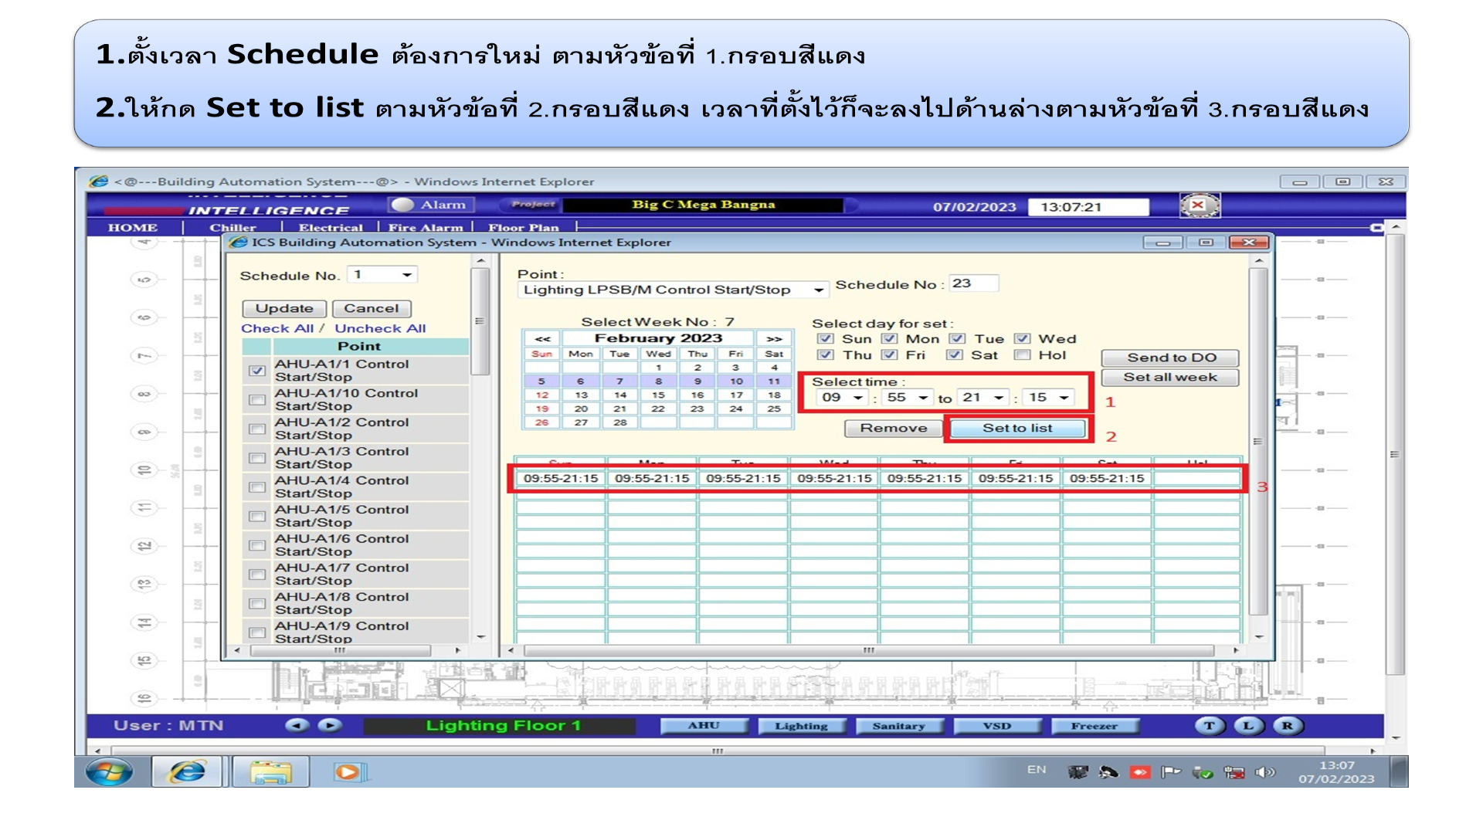Open the Point Lighting LPSB/M dropdown
This screenshot has width=1483, height=834.
coord(673,290)
